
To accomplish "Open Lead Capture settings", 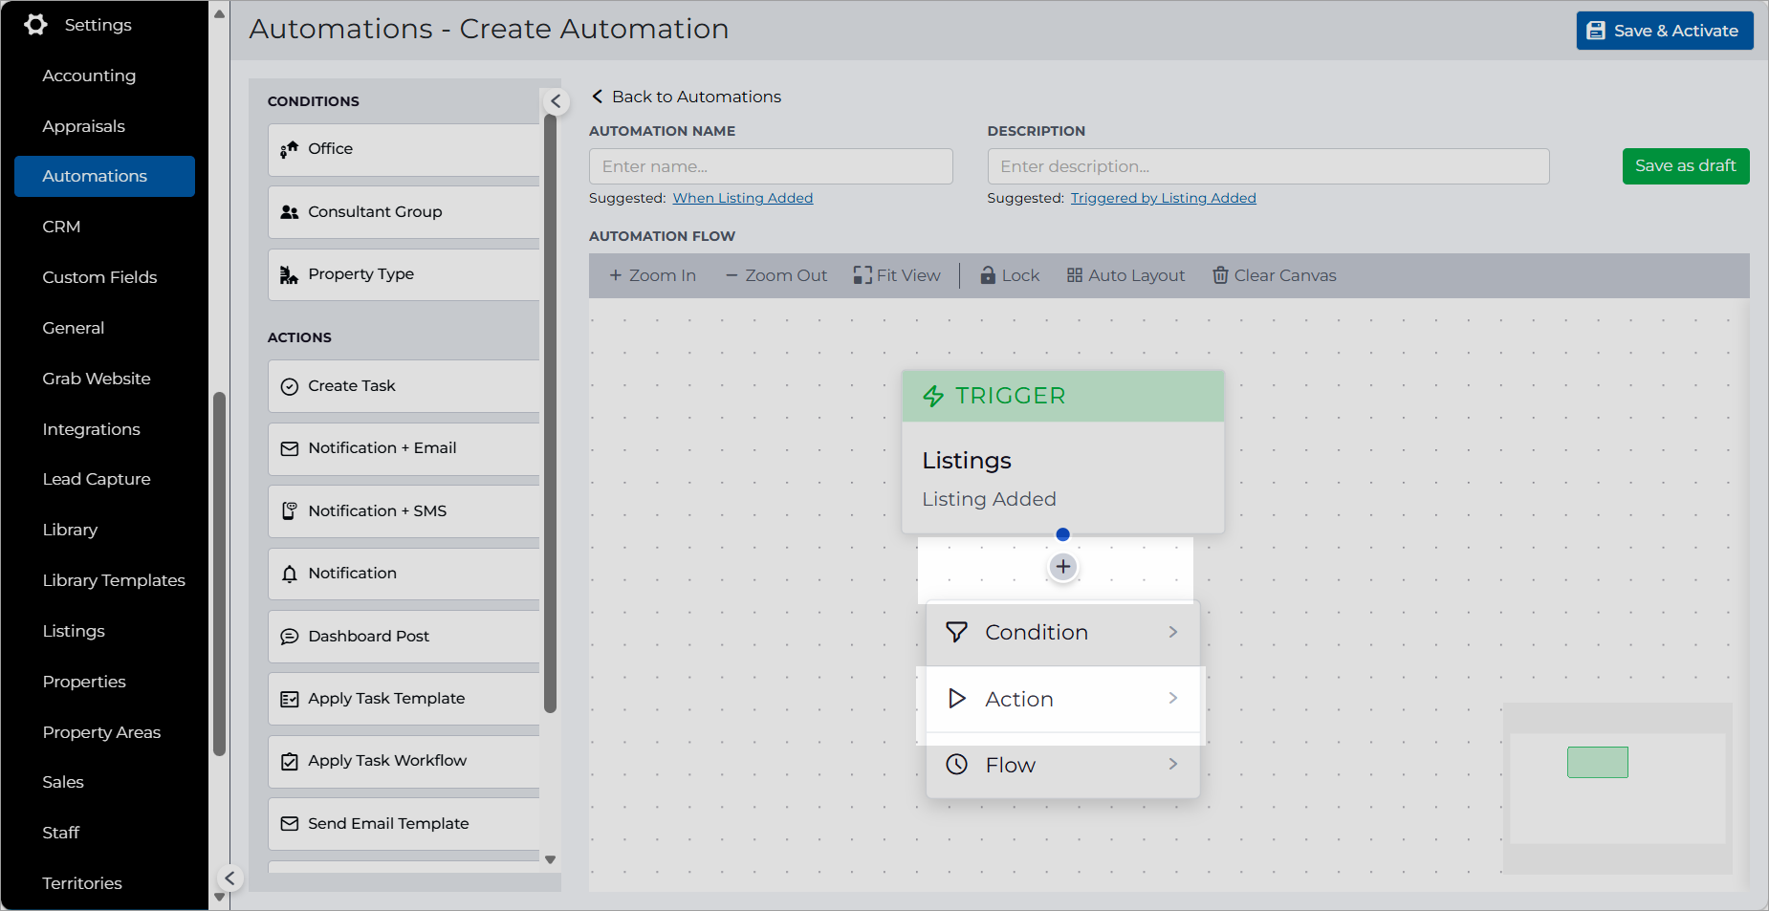I will (x=97, y=479).
